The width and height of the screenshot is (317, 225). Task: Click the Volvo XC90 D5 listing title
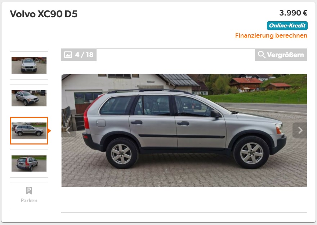[x=44, y=14]
